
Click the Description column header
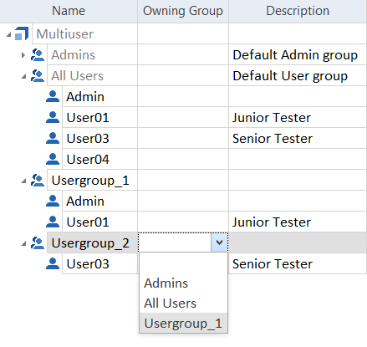click(298, 11)
